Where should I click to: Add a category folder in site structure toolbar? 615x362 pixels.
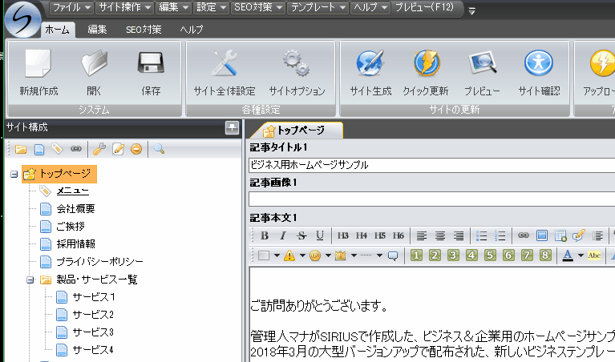point(21,149)
